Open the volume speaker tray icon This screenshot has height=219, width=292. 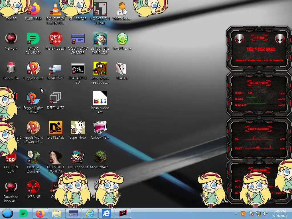click(265, 214)
